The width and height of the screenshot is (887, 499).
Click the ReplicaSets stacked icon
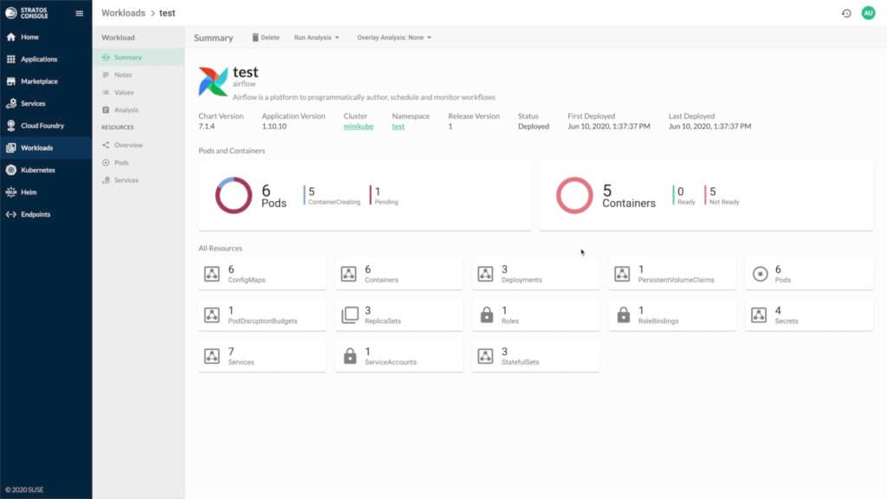coord(350,315)
